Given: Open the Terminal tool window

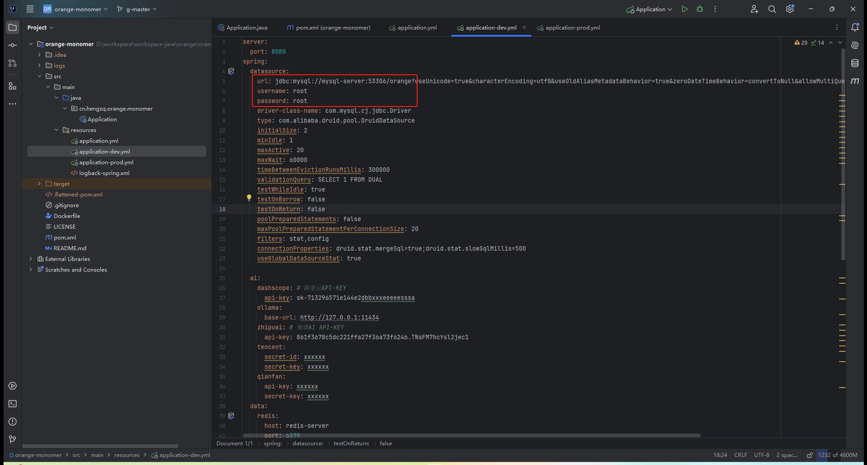Looking at the screenshot, I should click(x=13, y=404).
